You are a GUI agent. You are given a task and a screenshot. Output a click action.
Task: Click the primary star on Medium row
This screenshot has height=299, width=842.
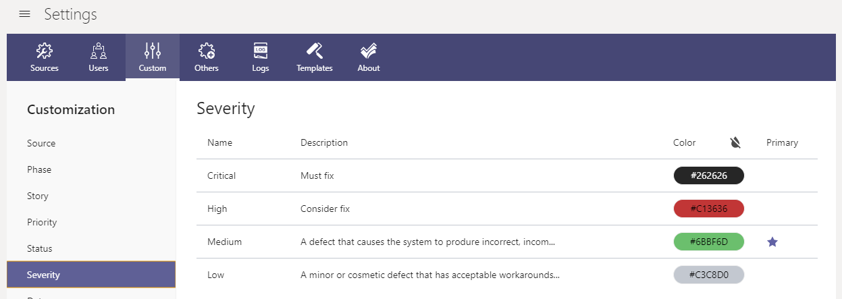tap(772, 242)
